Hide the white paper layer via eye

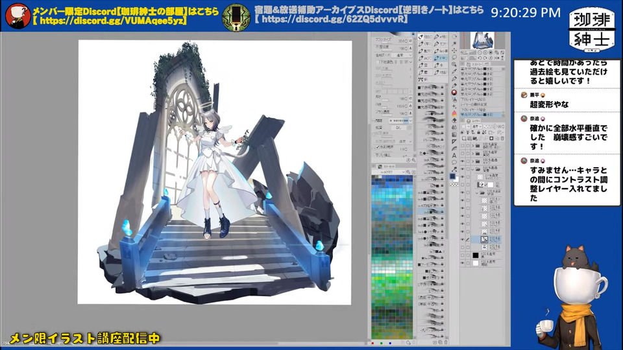(x=463, y=262)
